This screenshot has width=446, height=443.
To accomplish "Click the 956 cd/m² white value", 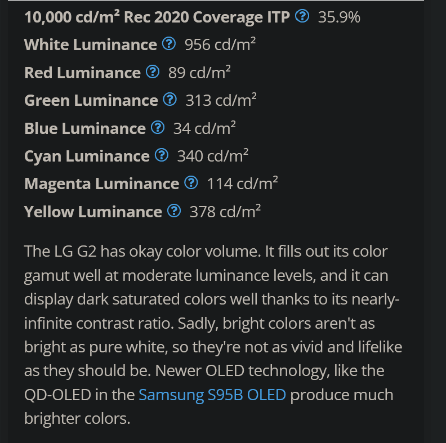I will [x=220, y=44].
